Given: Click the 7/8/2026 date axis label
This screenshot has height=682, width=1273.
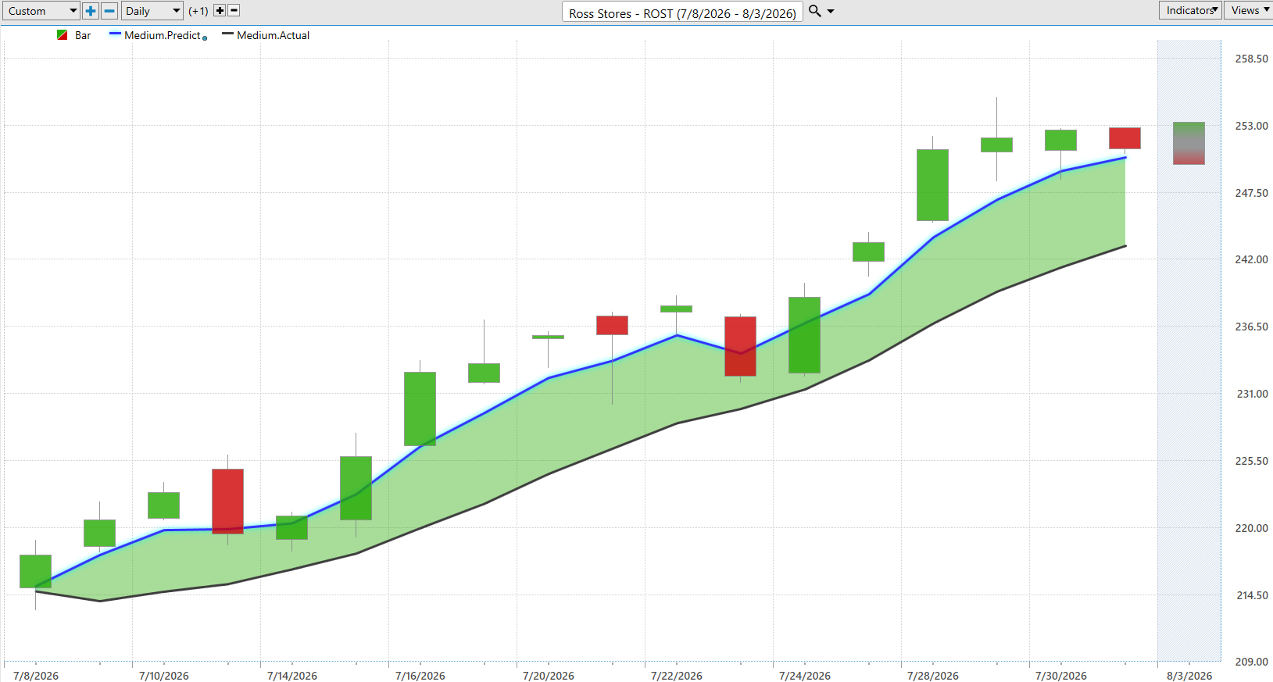Looking at the screenshot, I should [36, 676].
